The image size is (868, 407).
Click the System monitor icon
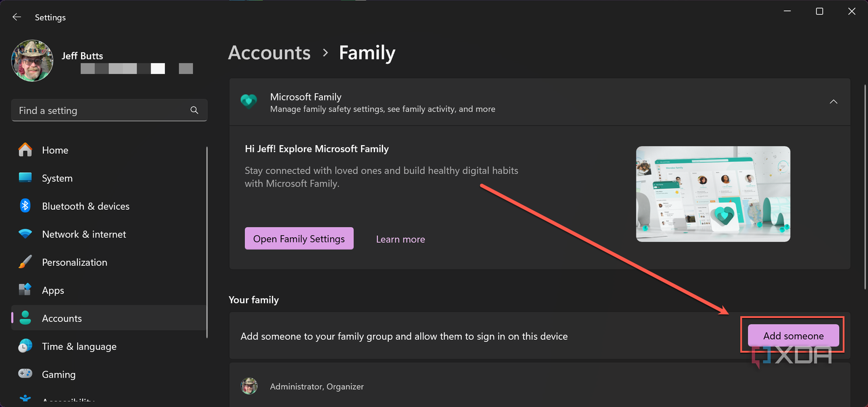(25, 178)
